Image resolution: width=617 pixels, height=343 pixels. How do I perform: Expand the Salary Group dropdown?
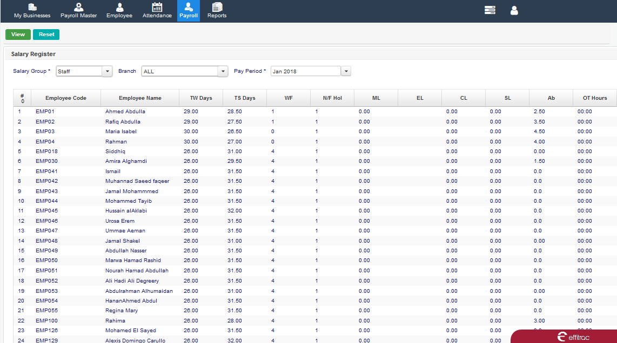coord(107,71)
